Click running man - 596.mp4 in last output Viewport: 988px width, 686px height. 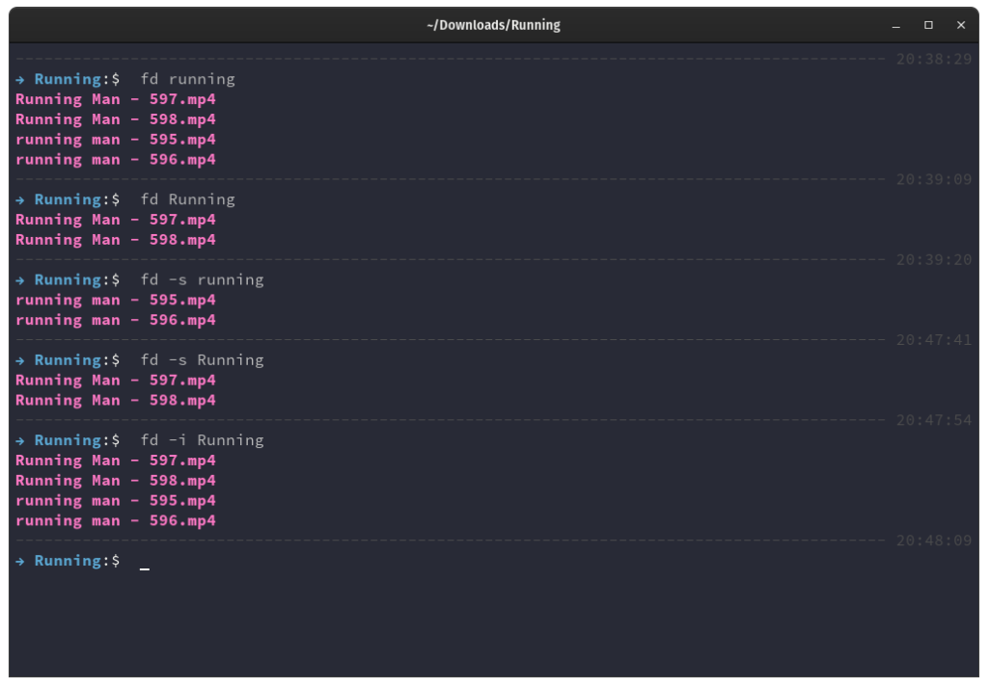[x=115, y=520]
